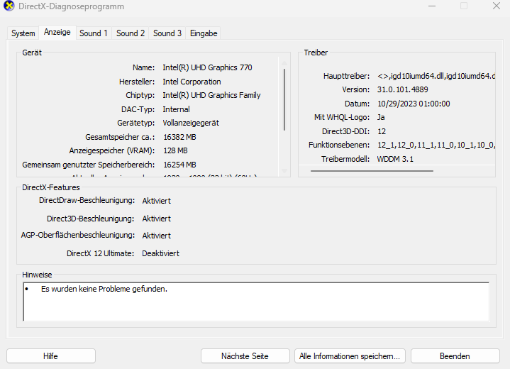Minimize the DirectX-Diagnoseprogramm window
The width and height of the screenshot is (510, 369).
[432, 6]
